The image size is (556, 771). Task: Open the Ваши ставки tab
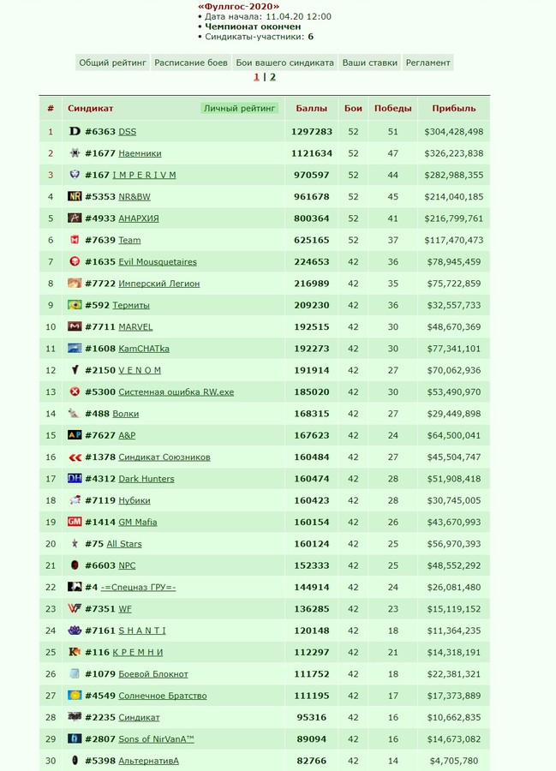(x=370, y=63)
